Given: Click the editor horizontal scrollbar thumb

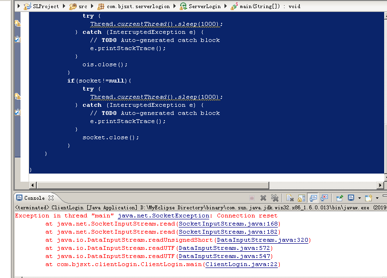Looking at the screenshot, I should [153, 185].
